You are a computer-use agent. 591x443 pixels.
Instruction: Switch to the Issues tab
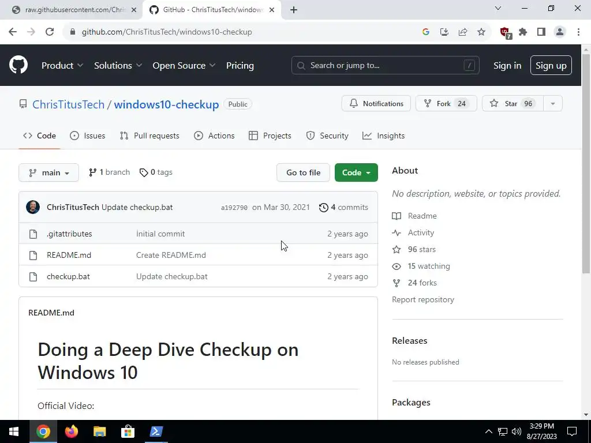coord(88,136)
